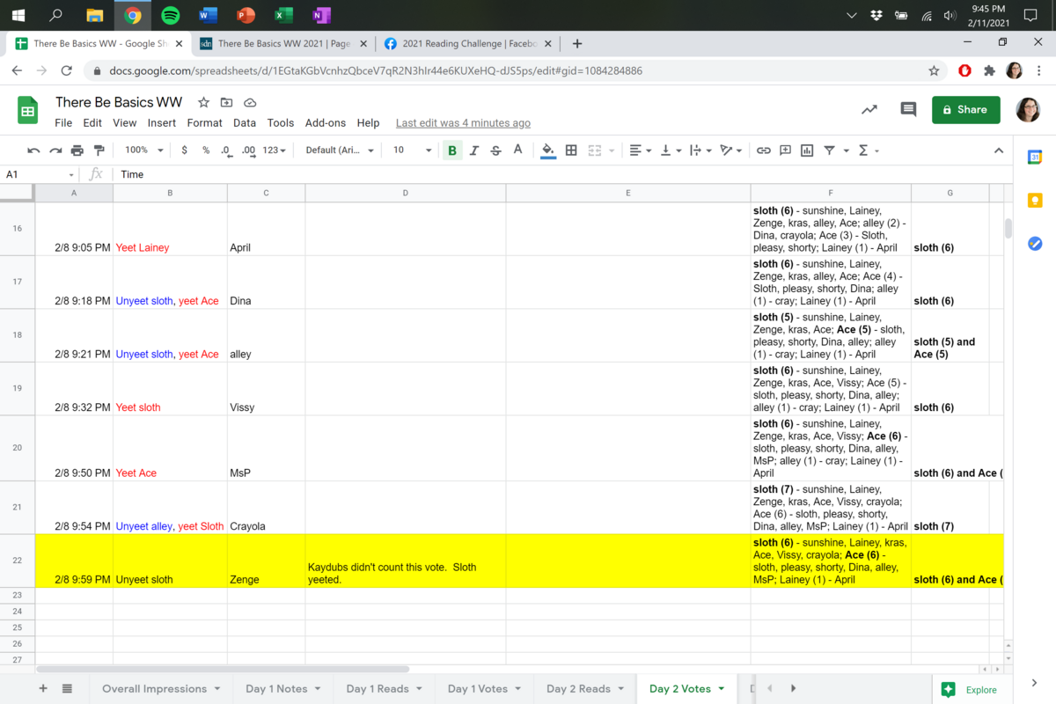This screenshot has height=704, width=1056.
Task: Open the Data menu
Action: 245,123
